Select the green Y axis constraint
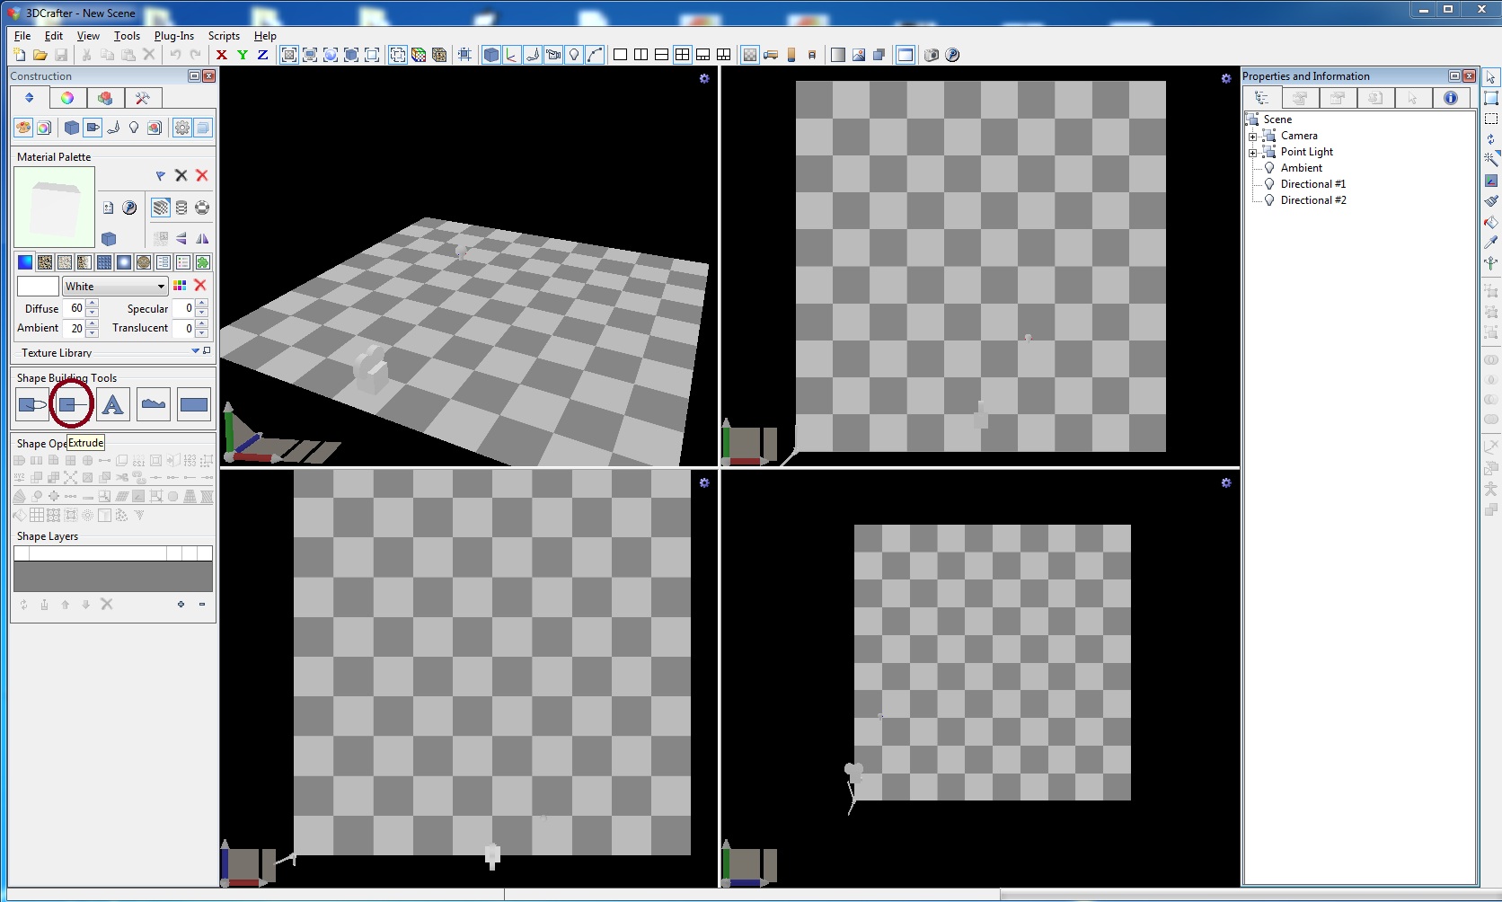 coord(243,55)
